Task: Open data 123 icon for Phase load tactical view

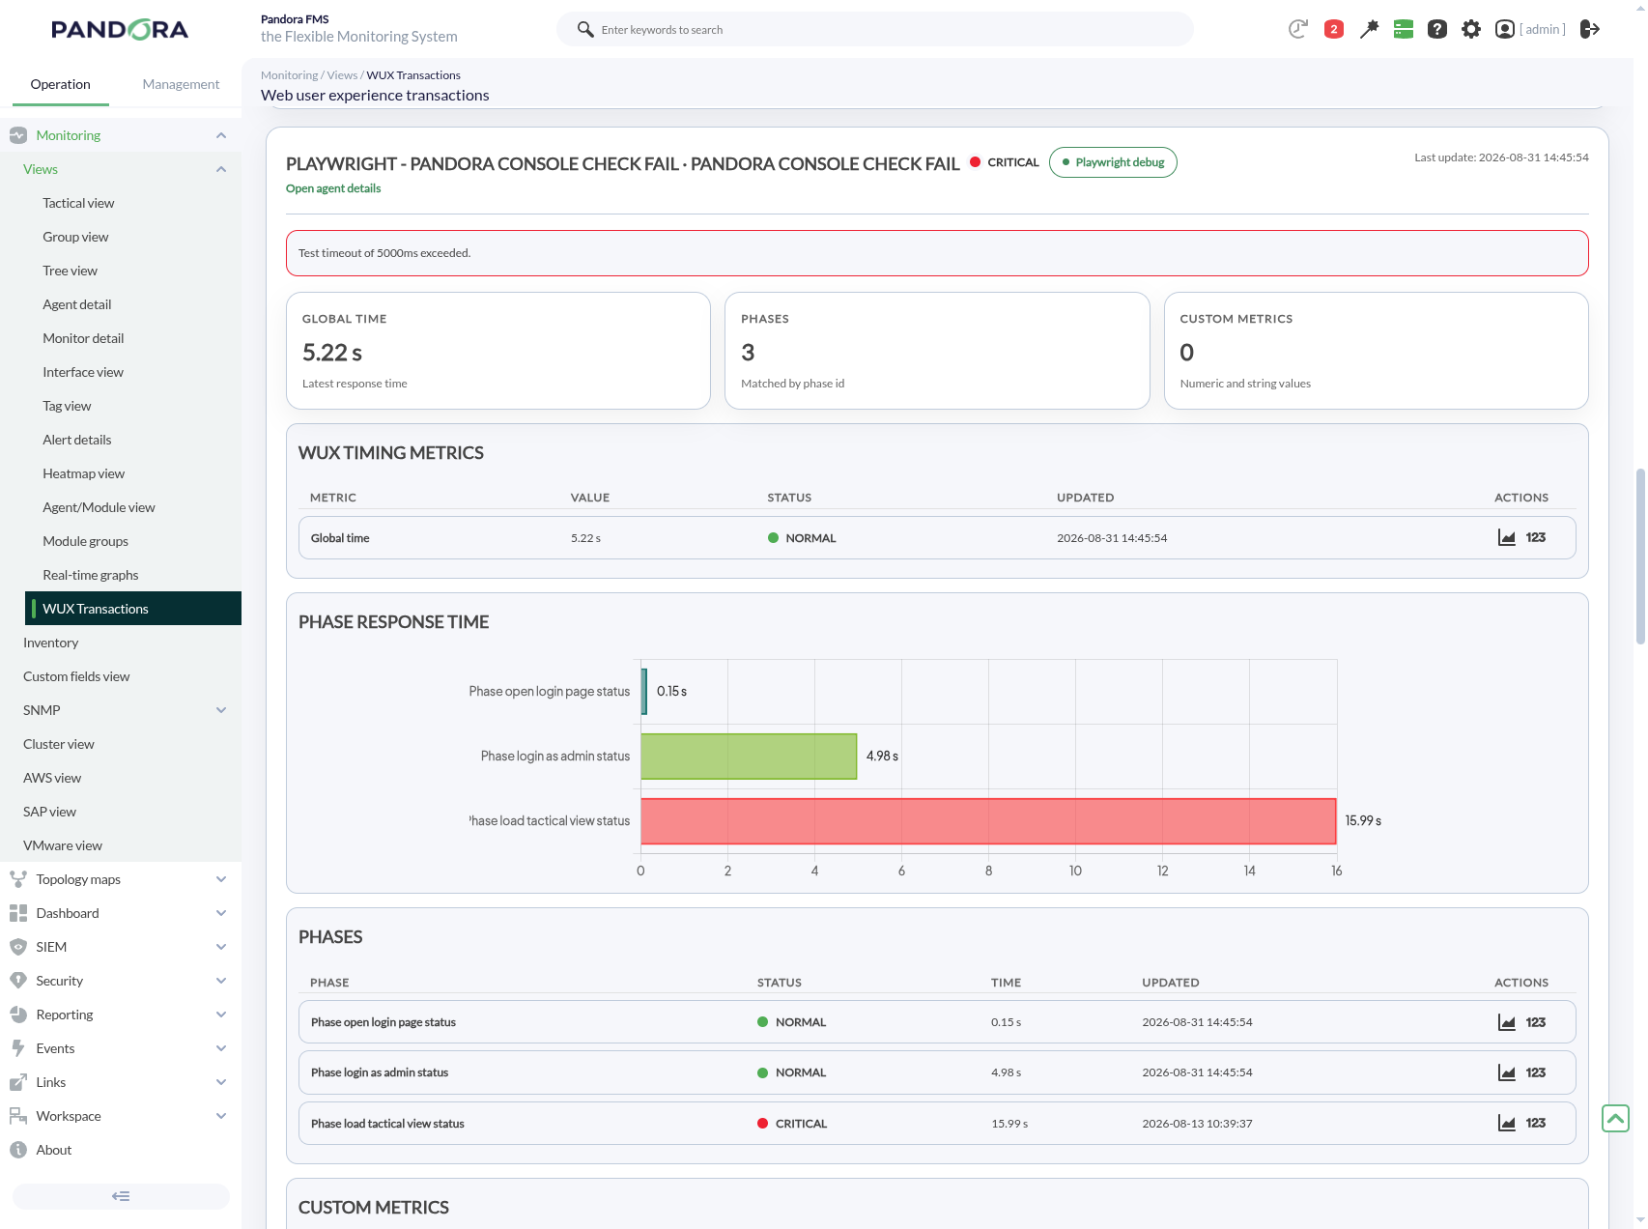Action: click(x=1536, y=1123)
